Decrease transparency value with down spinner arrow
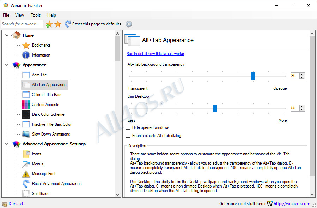The image size is (317, 208). click(302, 77)
